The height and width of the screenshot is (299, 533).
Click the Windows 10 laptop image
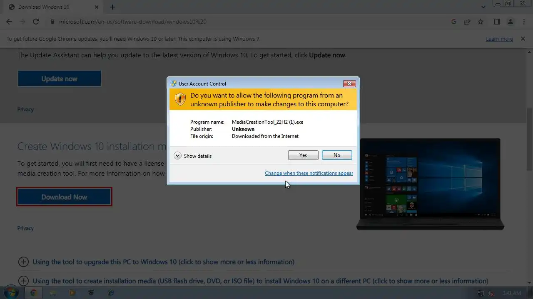coord(430,184)
